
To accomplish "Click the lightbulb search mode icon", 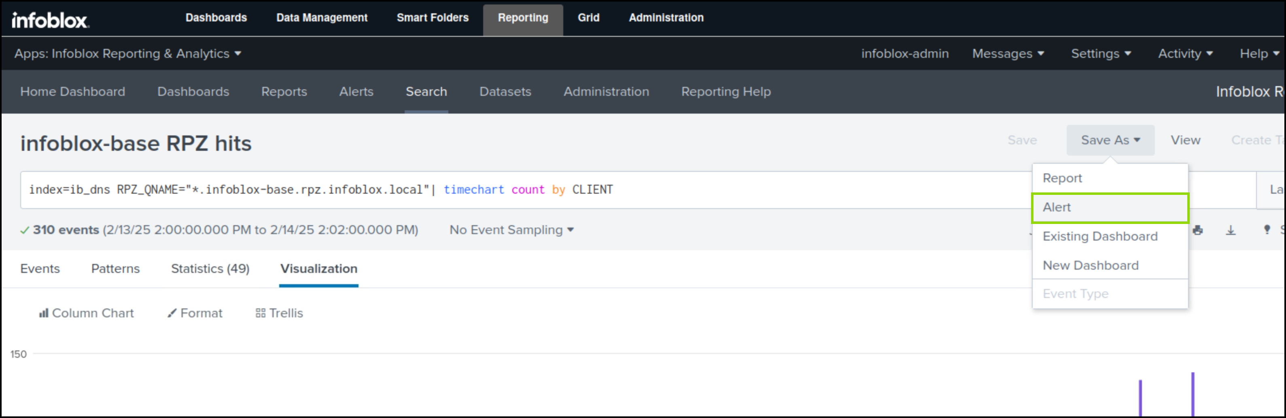I will [x=1267, y=230].
